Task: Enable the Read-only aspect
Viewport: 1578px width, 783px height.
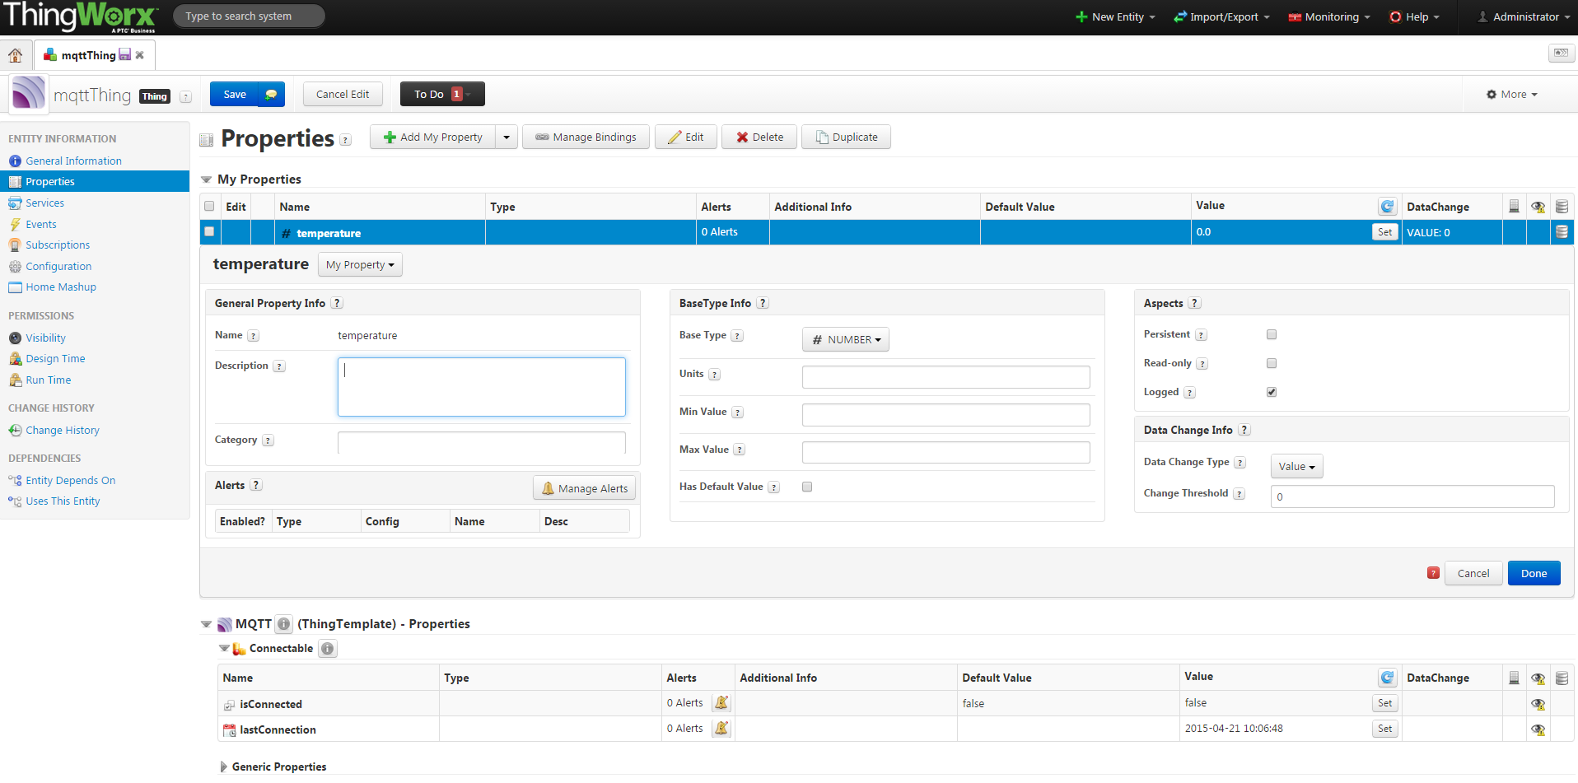Action: 1272,363
